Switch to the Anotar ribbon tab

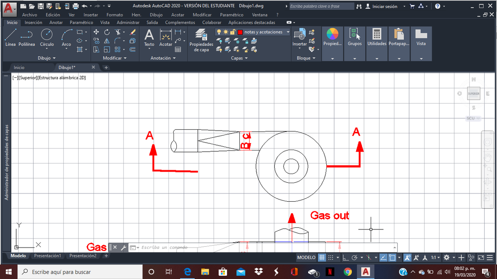(56, 22)
